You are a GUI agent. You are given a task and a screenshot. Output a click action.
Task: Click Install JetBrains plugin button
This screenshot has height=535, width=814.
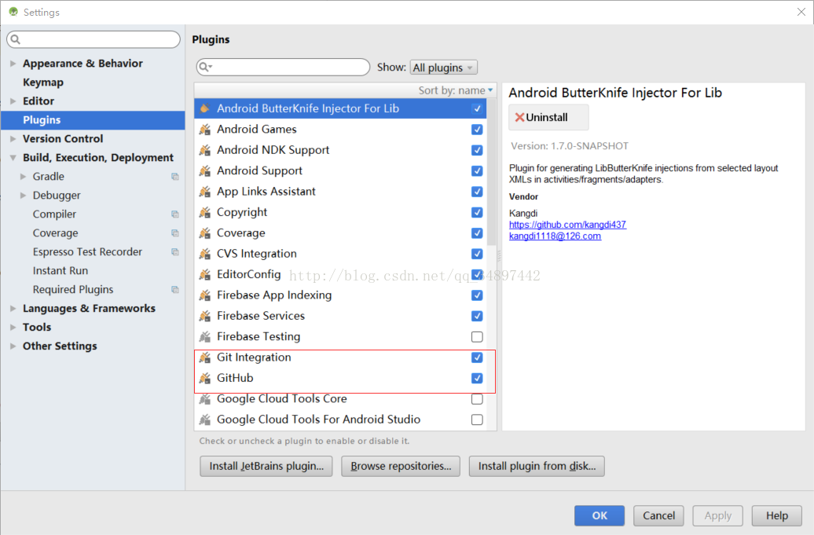coord(266,466)
